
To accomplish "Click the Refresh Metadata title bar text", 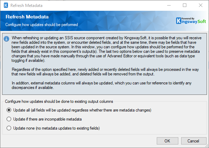I will pos(26,6).
